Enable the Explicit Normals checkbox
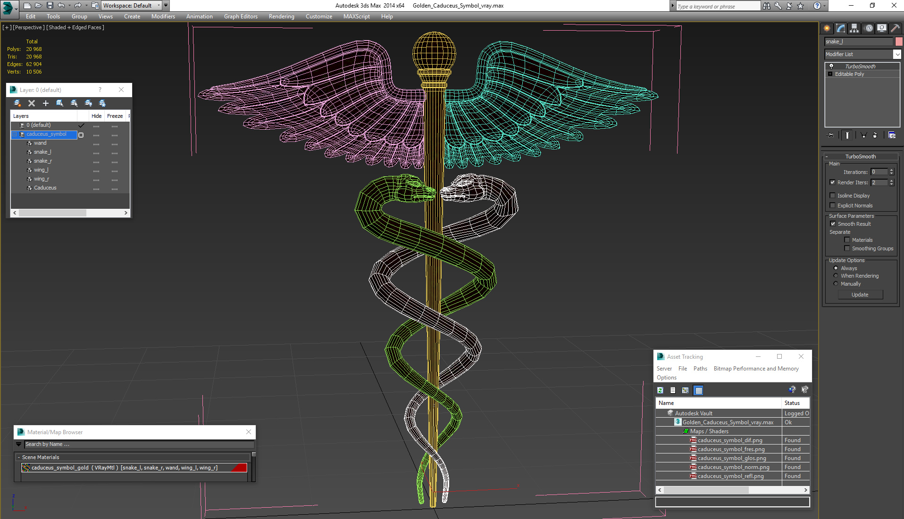904x519 pixels. [x=833, y=206]
